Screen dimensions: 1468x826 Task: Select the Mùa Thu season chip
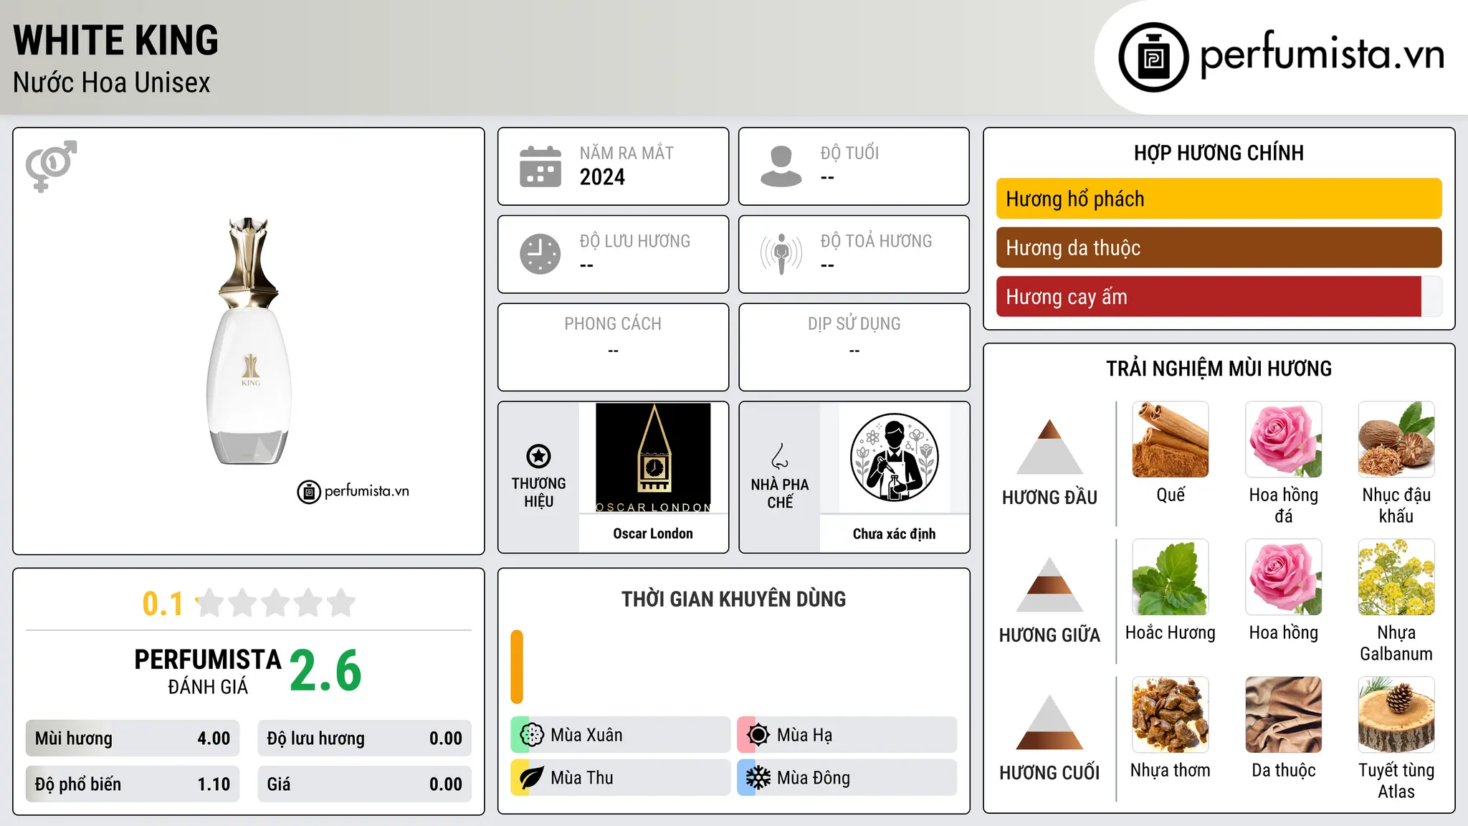(621, 778)
